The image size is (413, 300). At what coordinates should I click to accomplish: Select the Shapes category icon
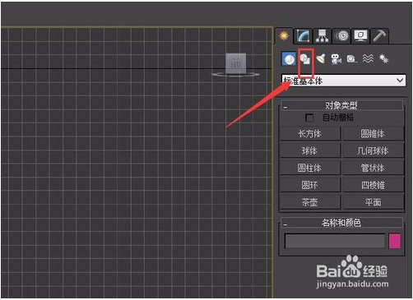[305, 59]
